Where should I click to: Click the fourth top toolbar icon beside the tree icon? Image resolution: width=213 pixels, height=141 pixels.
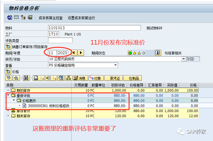(30, 17)
